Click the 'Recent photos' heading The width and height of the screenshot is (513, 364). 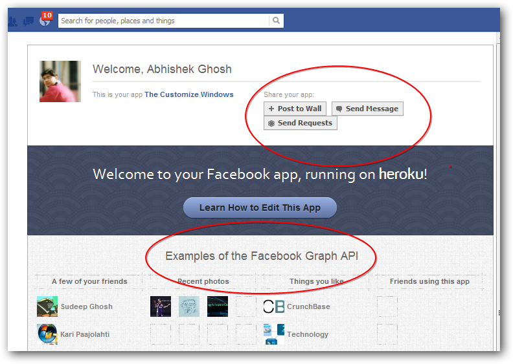point(203,281)
